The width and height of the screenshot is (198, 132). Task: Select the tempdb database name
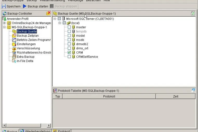[x=81, y=31]
